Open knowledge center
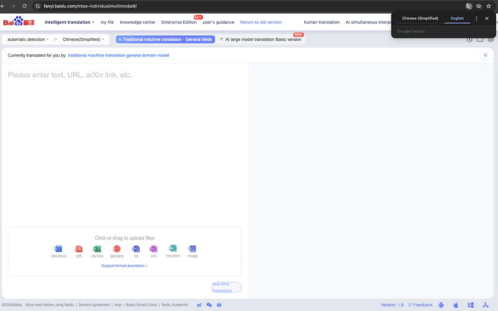This screenshot has width=498, height=311. point(138,22)
